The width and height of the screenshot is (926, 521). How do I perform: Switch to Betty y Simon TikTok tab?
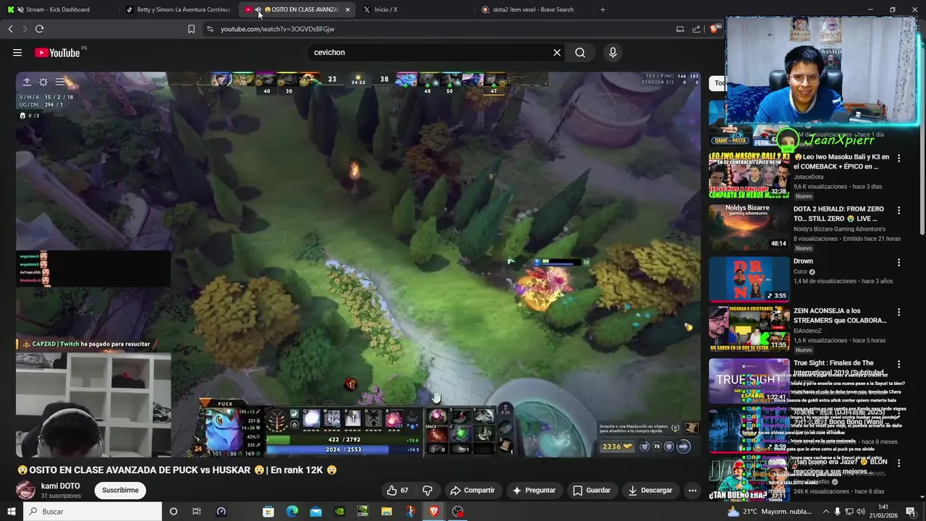177,9
